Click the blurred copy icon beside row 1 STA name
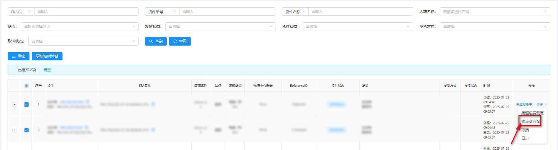Viewport: 558px width, 150px height. [153, 104]
